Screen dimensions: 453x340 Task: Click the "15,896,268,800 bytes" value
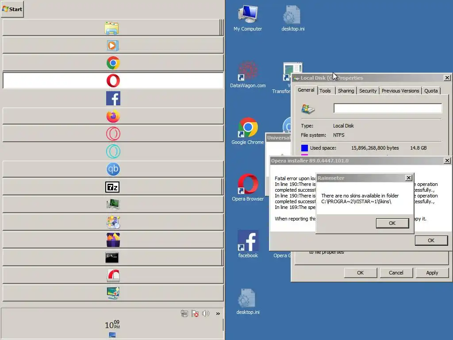click(x=375, y=148)
